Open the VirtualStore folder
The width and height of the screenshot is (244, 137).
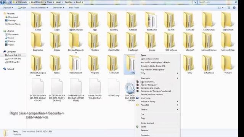point(209,64)
